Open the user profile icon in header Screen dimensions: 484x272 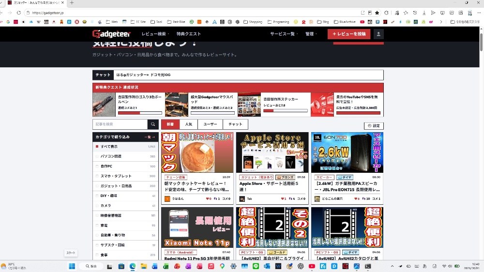pos(378,34)
